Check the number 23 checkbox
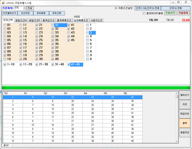The image size is (192, 149). 37,33
